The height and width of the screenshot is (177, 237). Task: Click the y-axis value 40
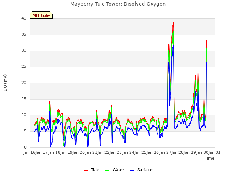tap(24, 18)
